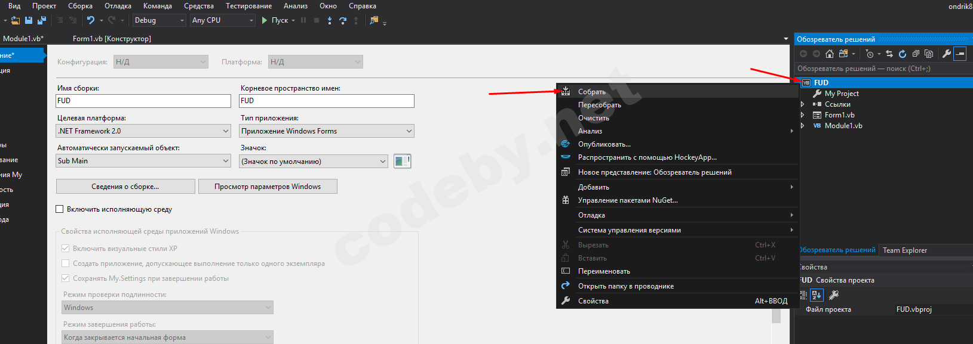The image size is (973, 344).
Task: Switch to Form1.vb [Конструктор] tab
Action: point(112,39)
